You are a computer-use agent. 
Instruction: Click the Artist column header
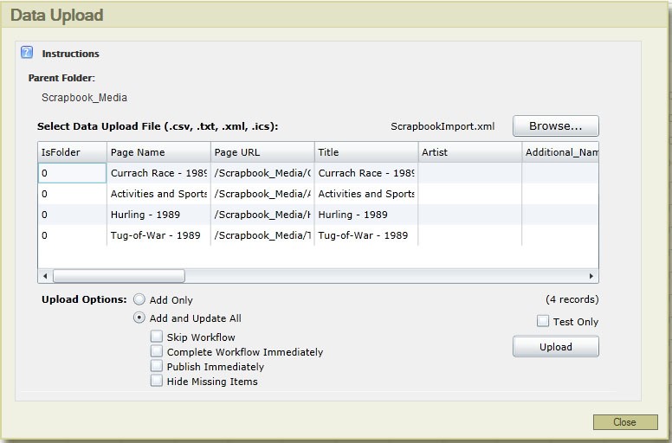click(469, 152)
